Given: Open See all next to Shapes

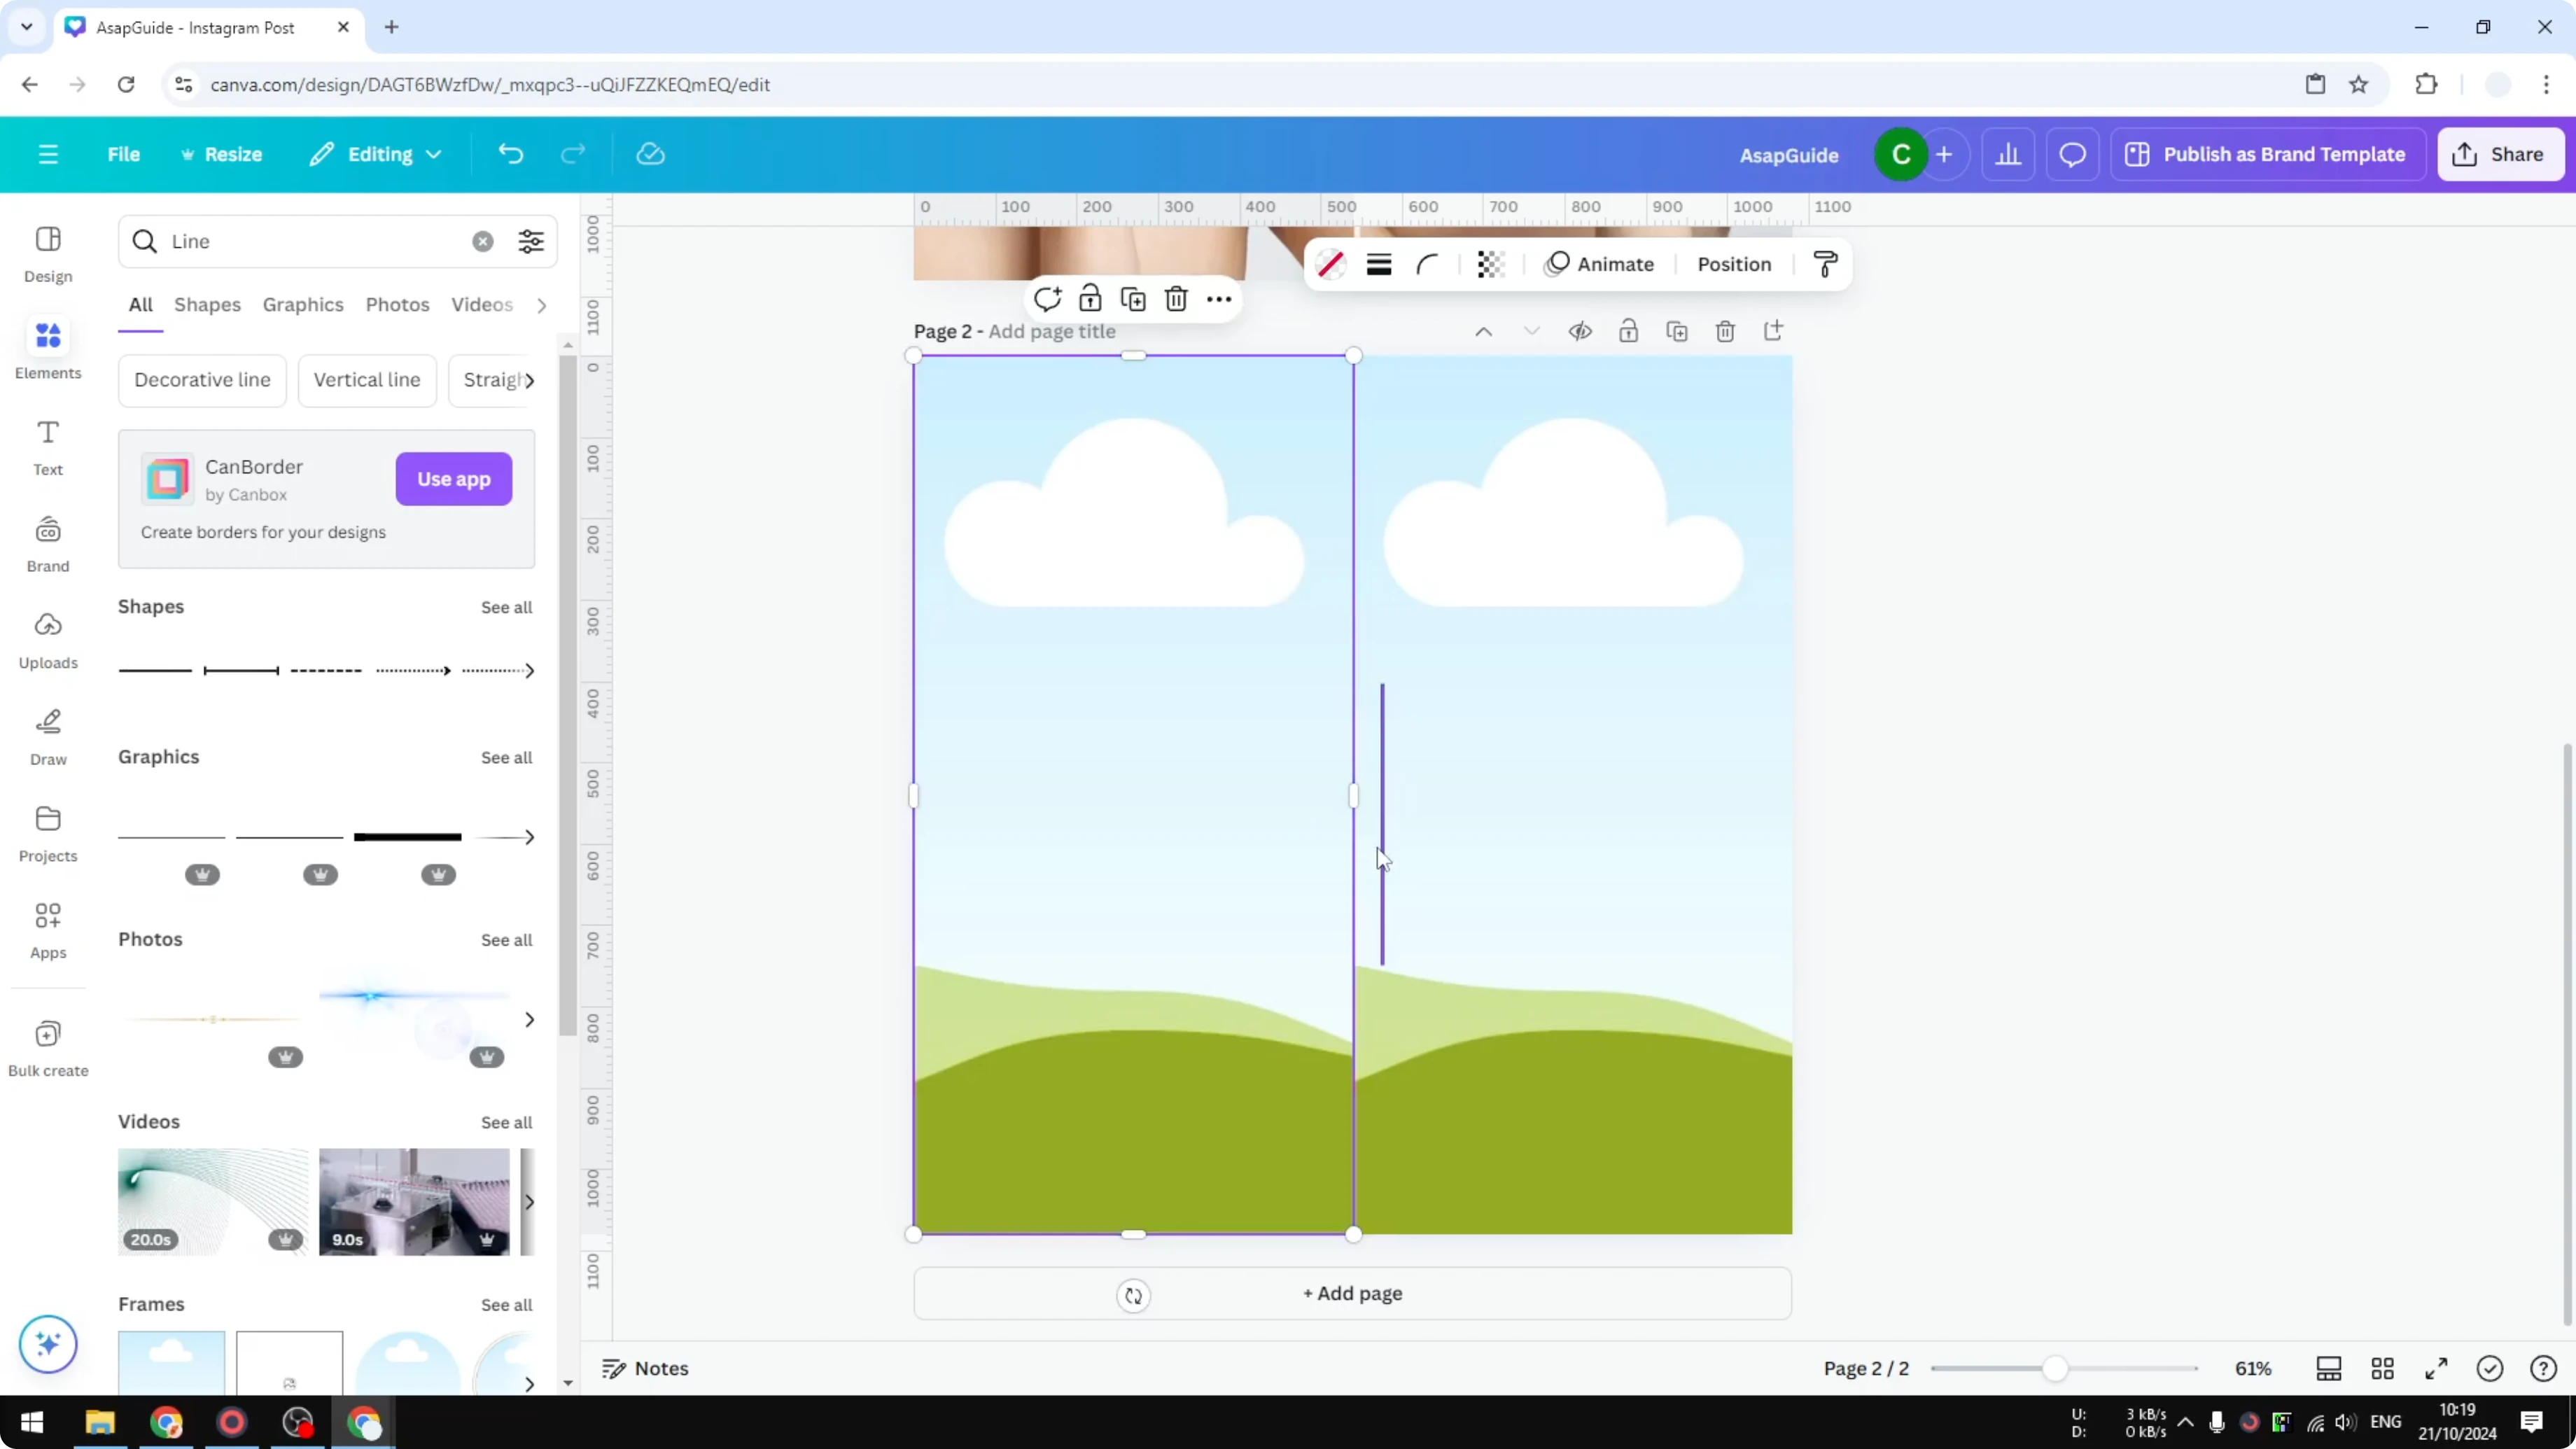Looking at the screenshot, I should coord(506,607).
